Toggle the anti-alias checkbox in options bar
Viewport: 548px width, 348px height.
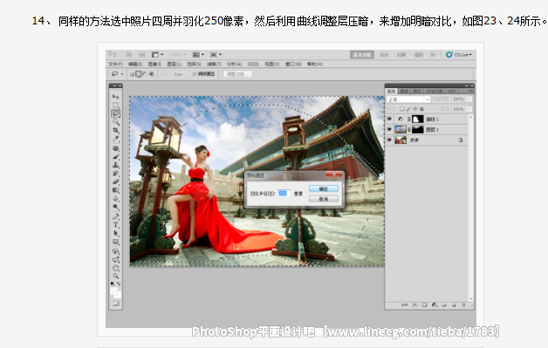(x=195, y=74)
